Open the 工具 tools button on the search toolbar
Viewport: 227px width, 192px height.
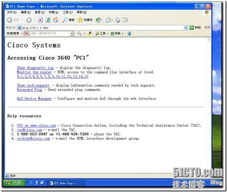coord(101,33)
